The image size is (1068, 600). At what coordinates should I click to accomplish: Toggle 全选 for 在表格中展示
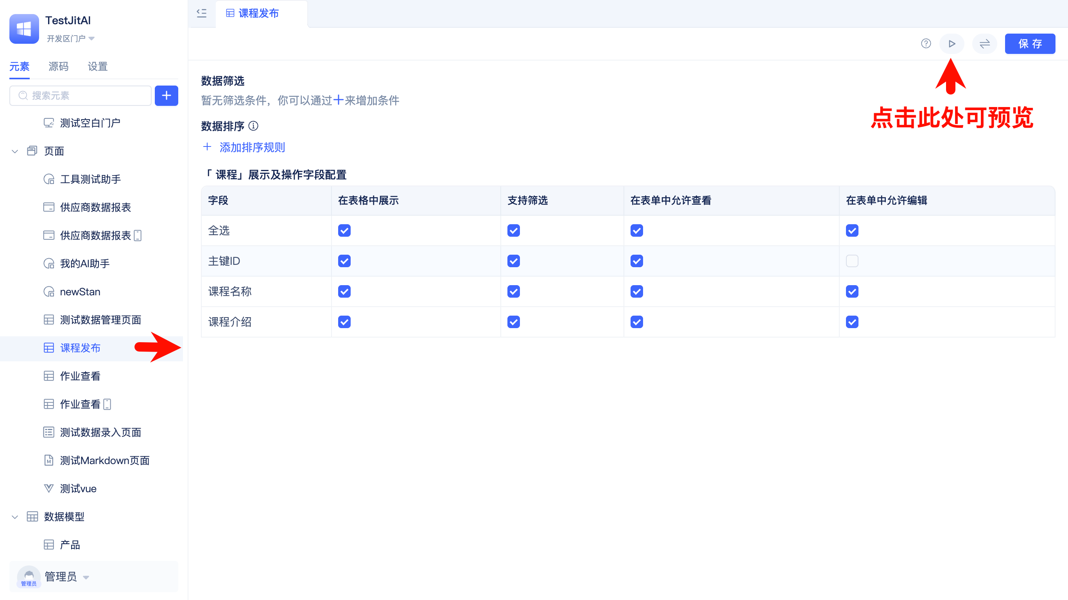click(344, 230)
